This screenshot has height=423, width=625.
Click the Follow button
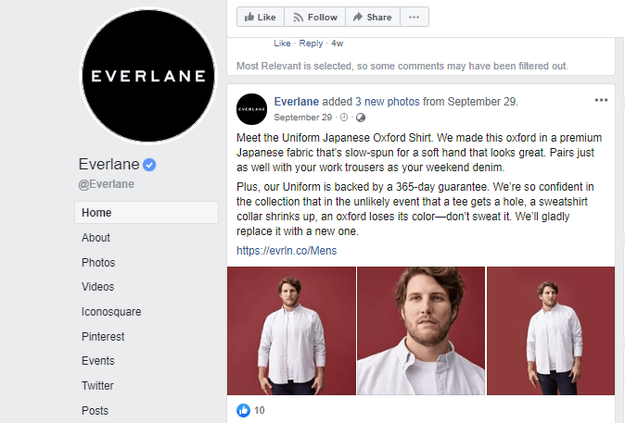[314, 17]
